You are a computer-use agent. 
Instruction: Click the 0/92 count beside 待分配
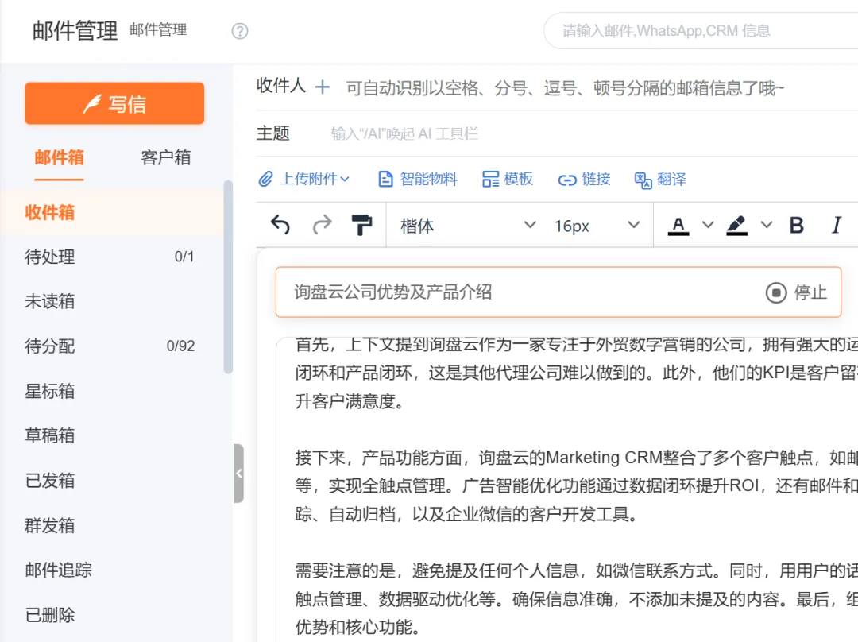(180, 346)
